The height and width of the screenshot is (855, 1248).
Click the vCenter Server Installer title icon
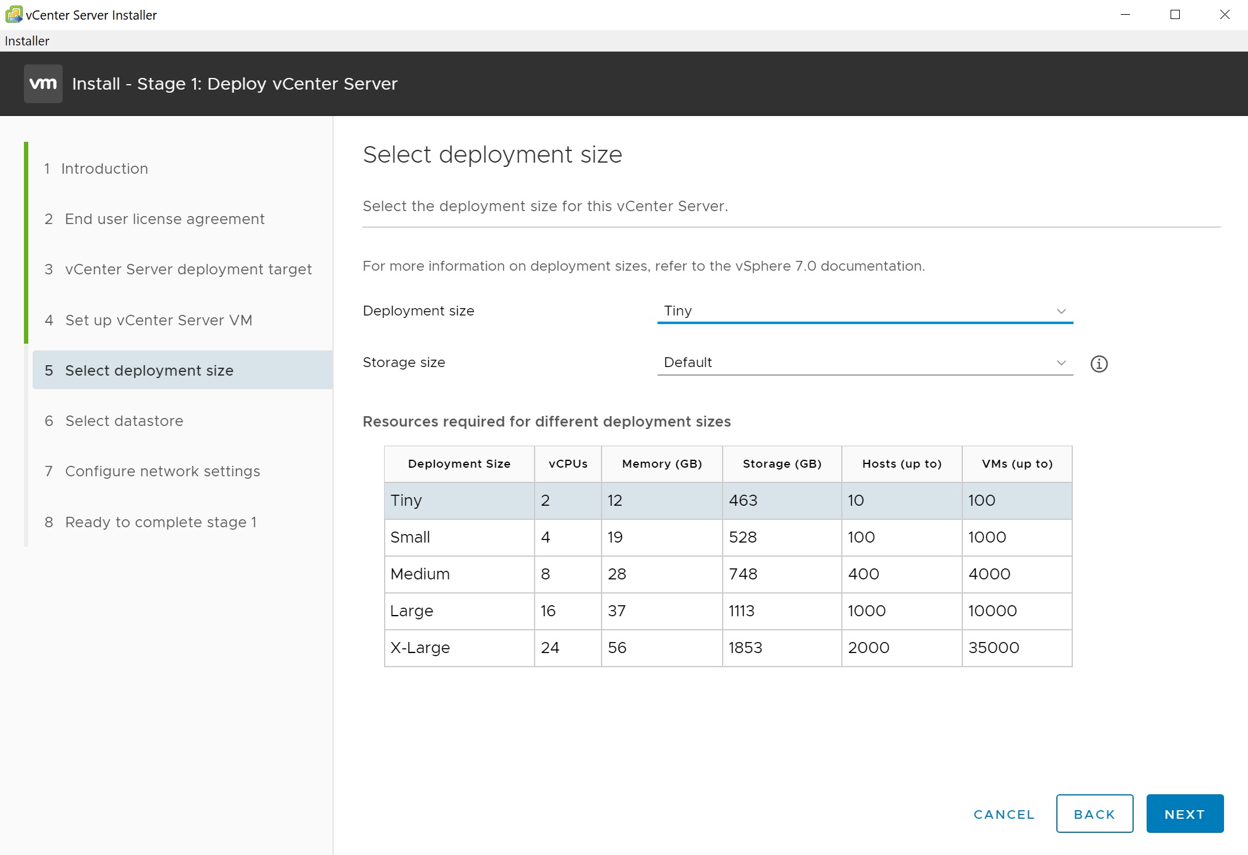pyautogui.click(x=14, y=14)
